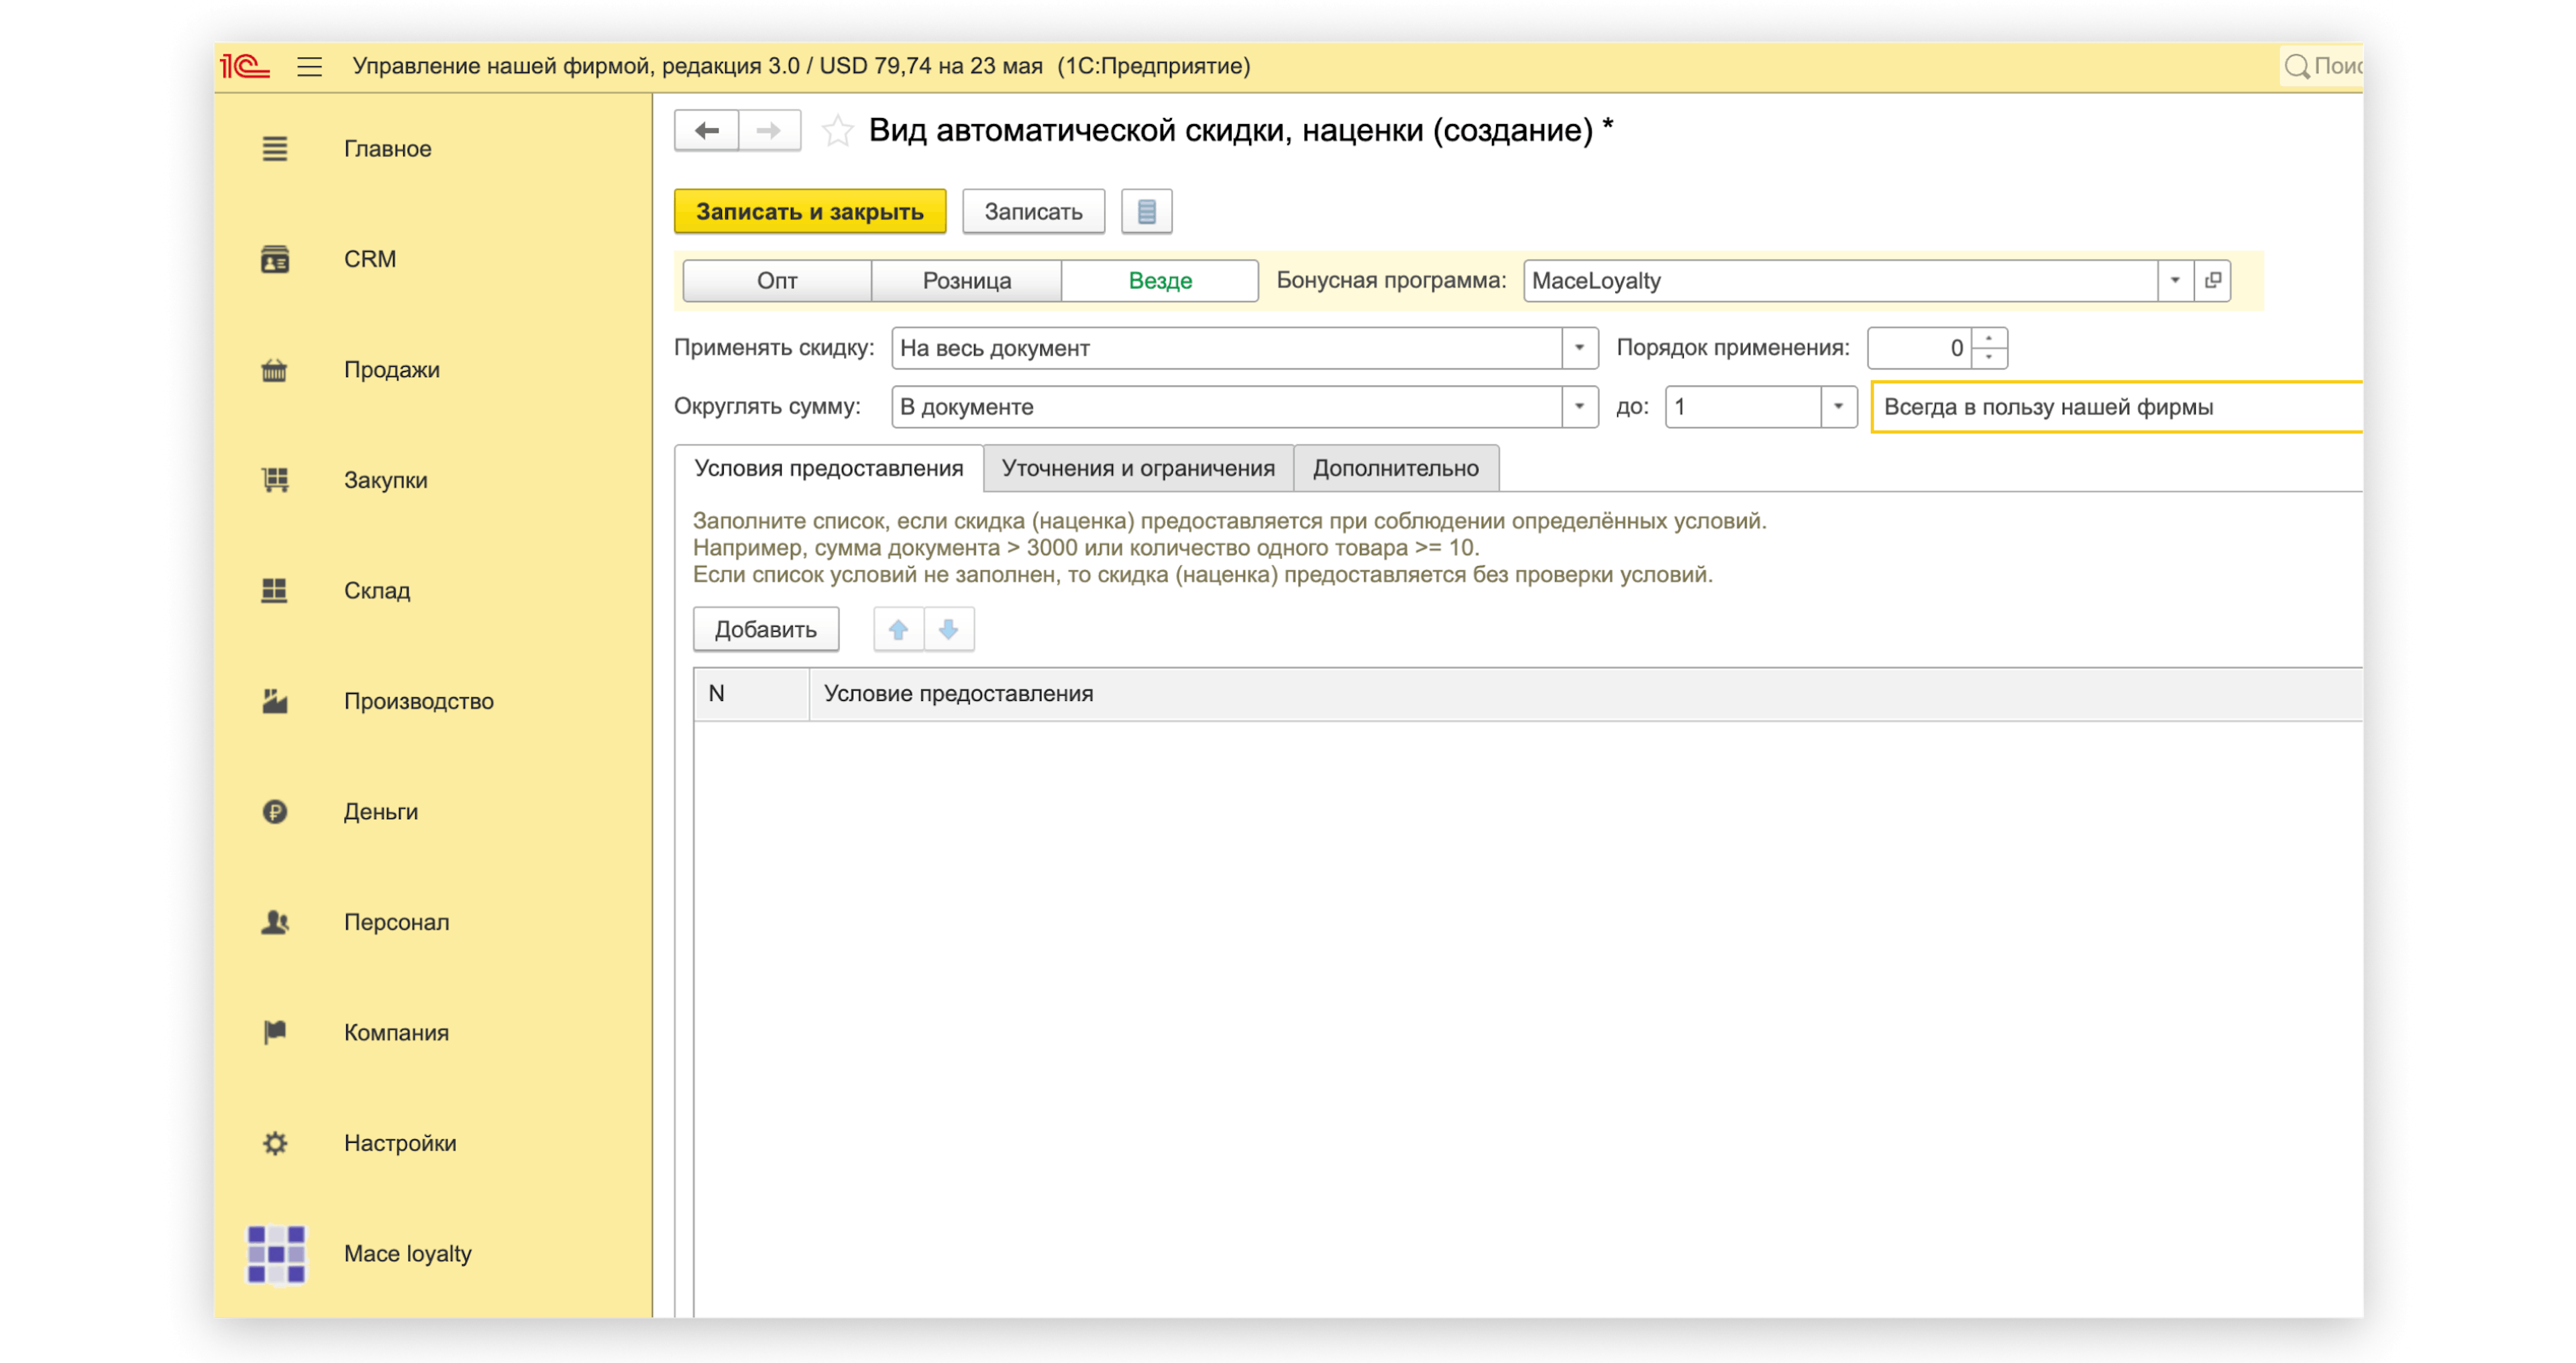Click the Записать button

tap(1033, 212)
